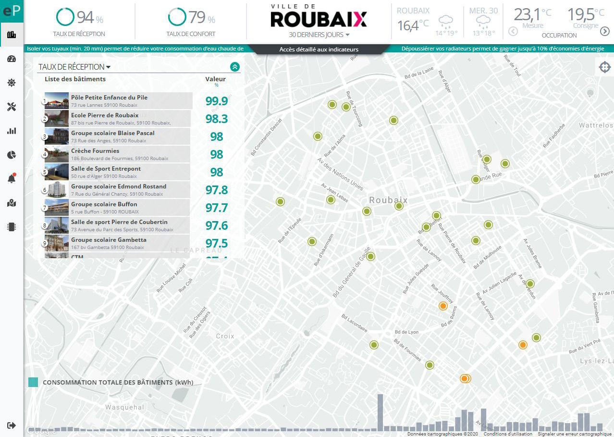This screenshot has width=614, height=437.
Task: Click the green marker near Bd Lacordaire
Action: click(374, 345)
